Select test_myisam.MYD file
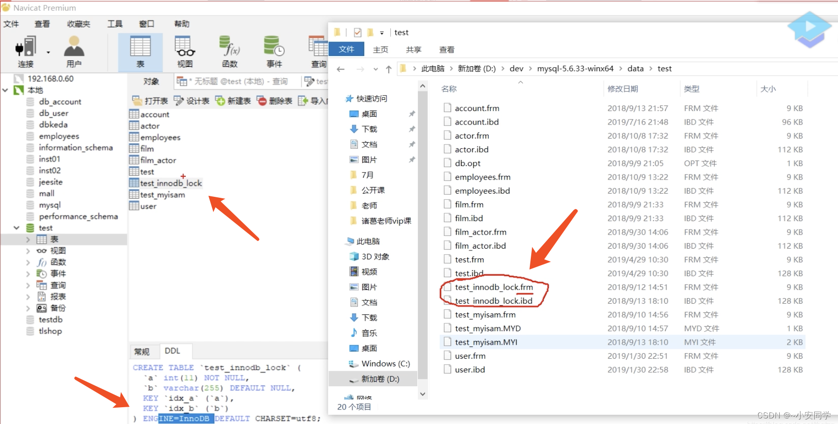Image resolution: width=838 pixels, height=424 pixels. (x=488, y=328)
